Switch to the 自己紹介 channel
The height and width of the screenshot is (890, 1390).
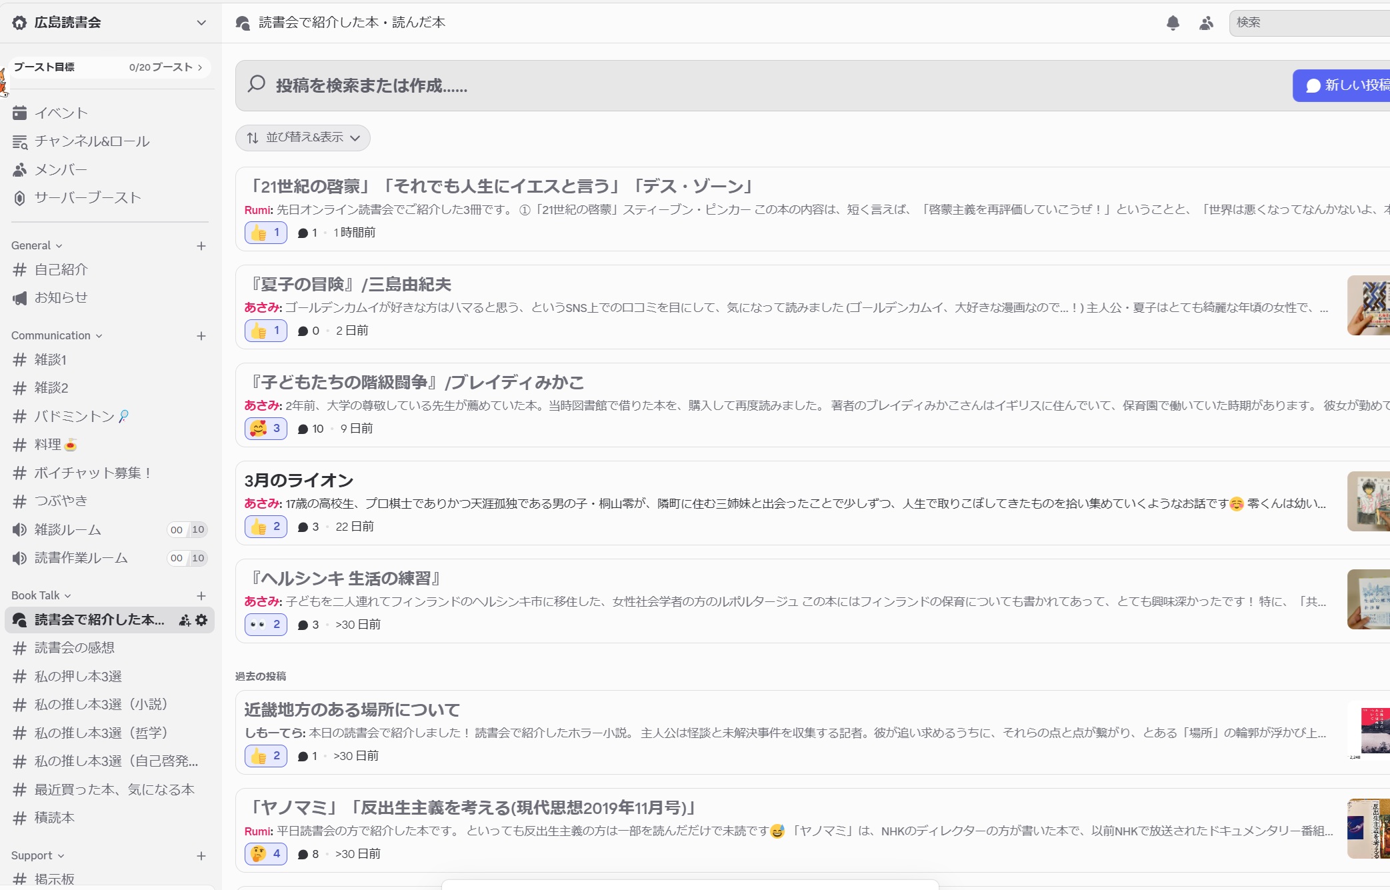click(61, 270)
